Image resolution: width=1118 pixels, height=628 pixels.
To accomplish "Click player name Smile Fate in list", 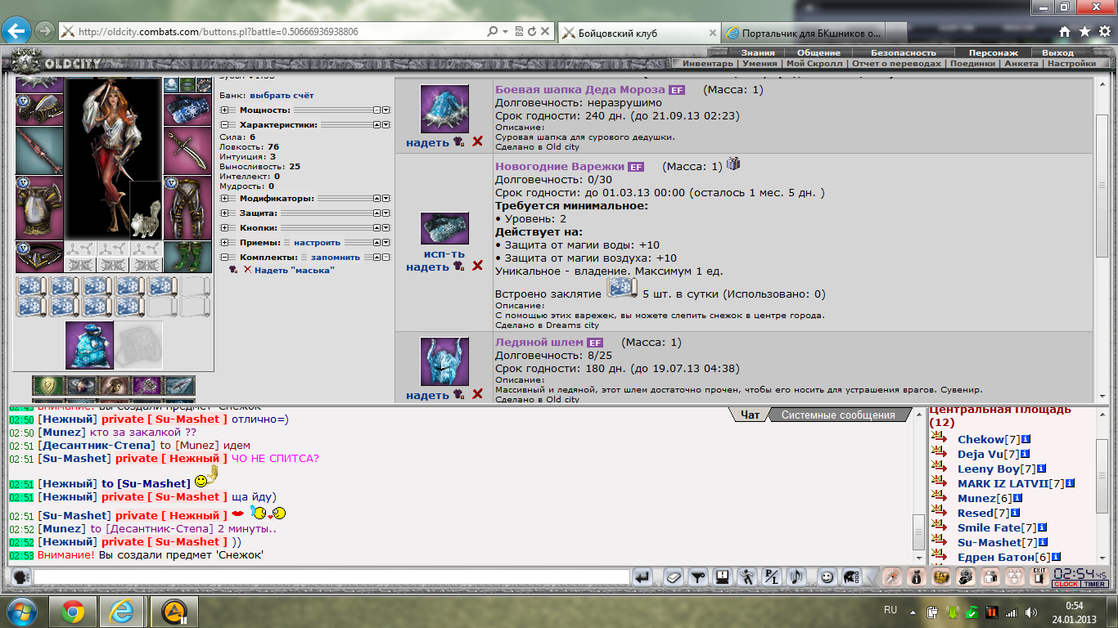I will [x=989, y=527].
